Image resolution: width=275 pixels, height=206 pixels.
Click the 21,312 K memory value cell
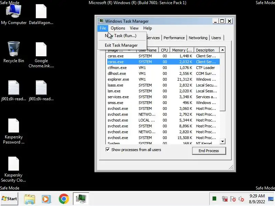click(185, 79)
